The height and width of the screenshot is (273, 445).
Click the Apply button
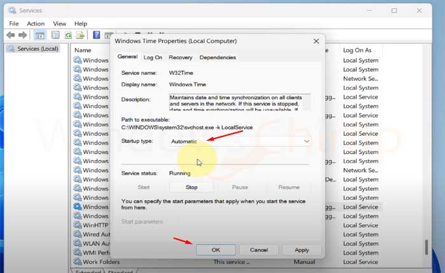302,250
